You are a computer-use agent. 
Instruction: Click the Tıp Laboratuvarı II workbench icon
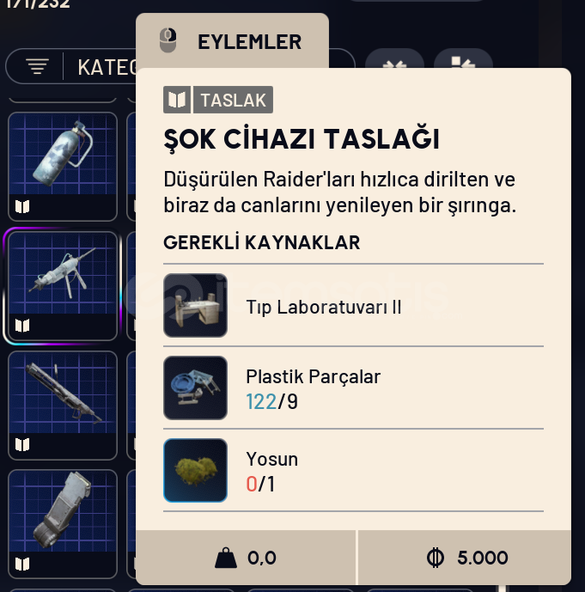click(195, 305)
